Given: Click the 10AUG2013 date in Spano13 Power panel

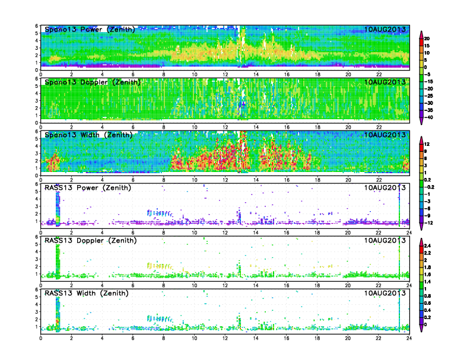Looking at the screenshot, I should (385, 29).
